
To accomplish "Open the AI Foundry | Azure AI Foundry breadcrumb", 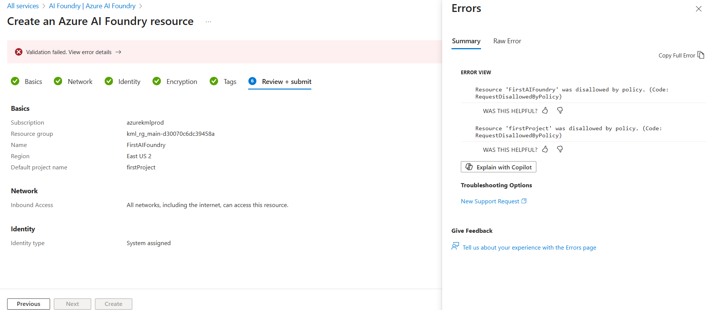I will [x=92, y=6].
